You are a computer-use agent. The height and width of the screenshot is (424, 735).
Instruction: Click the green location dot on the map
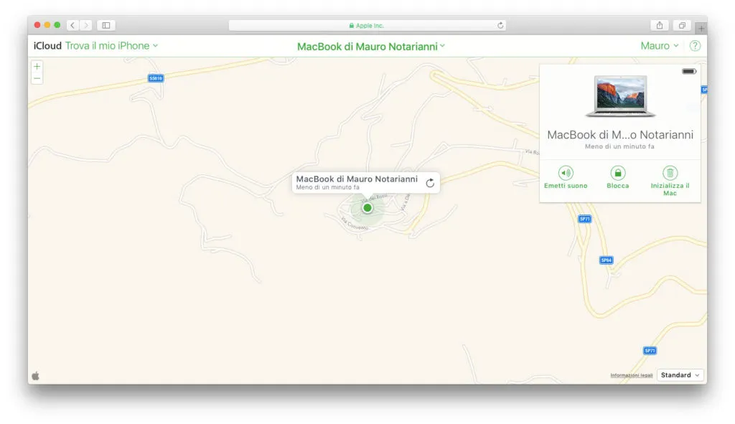367,207
